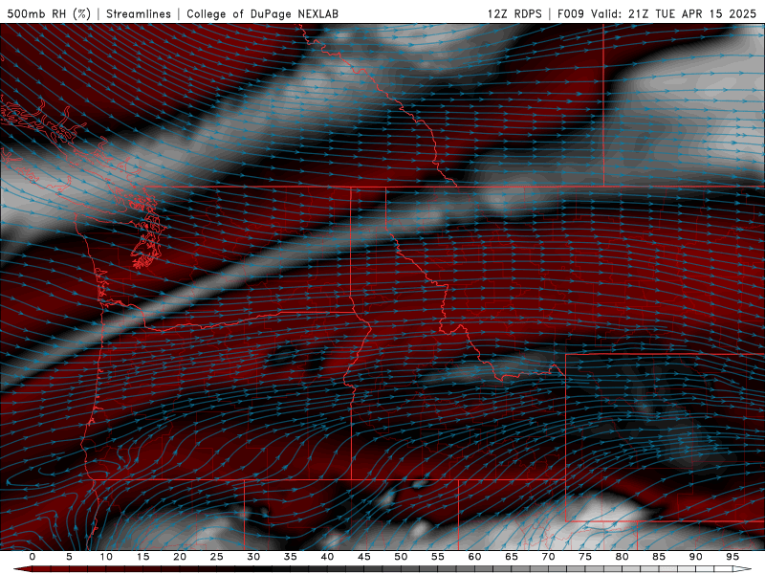Click the colorbar value label 75
This screenshot has height=574, width=765.
click(585, 557)
